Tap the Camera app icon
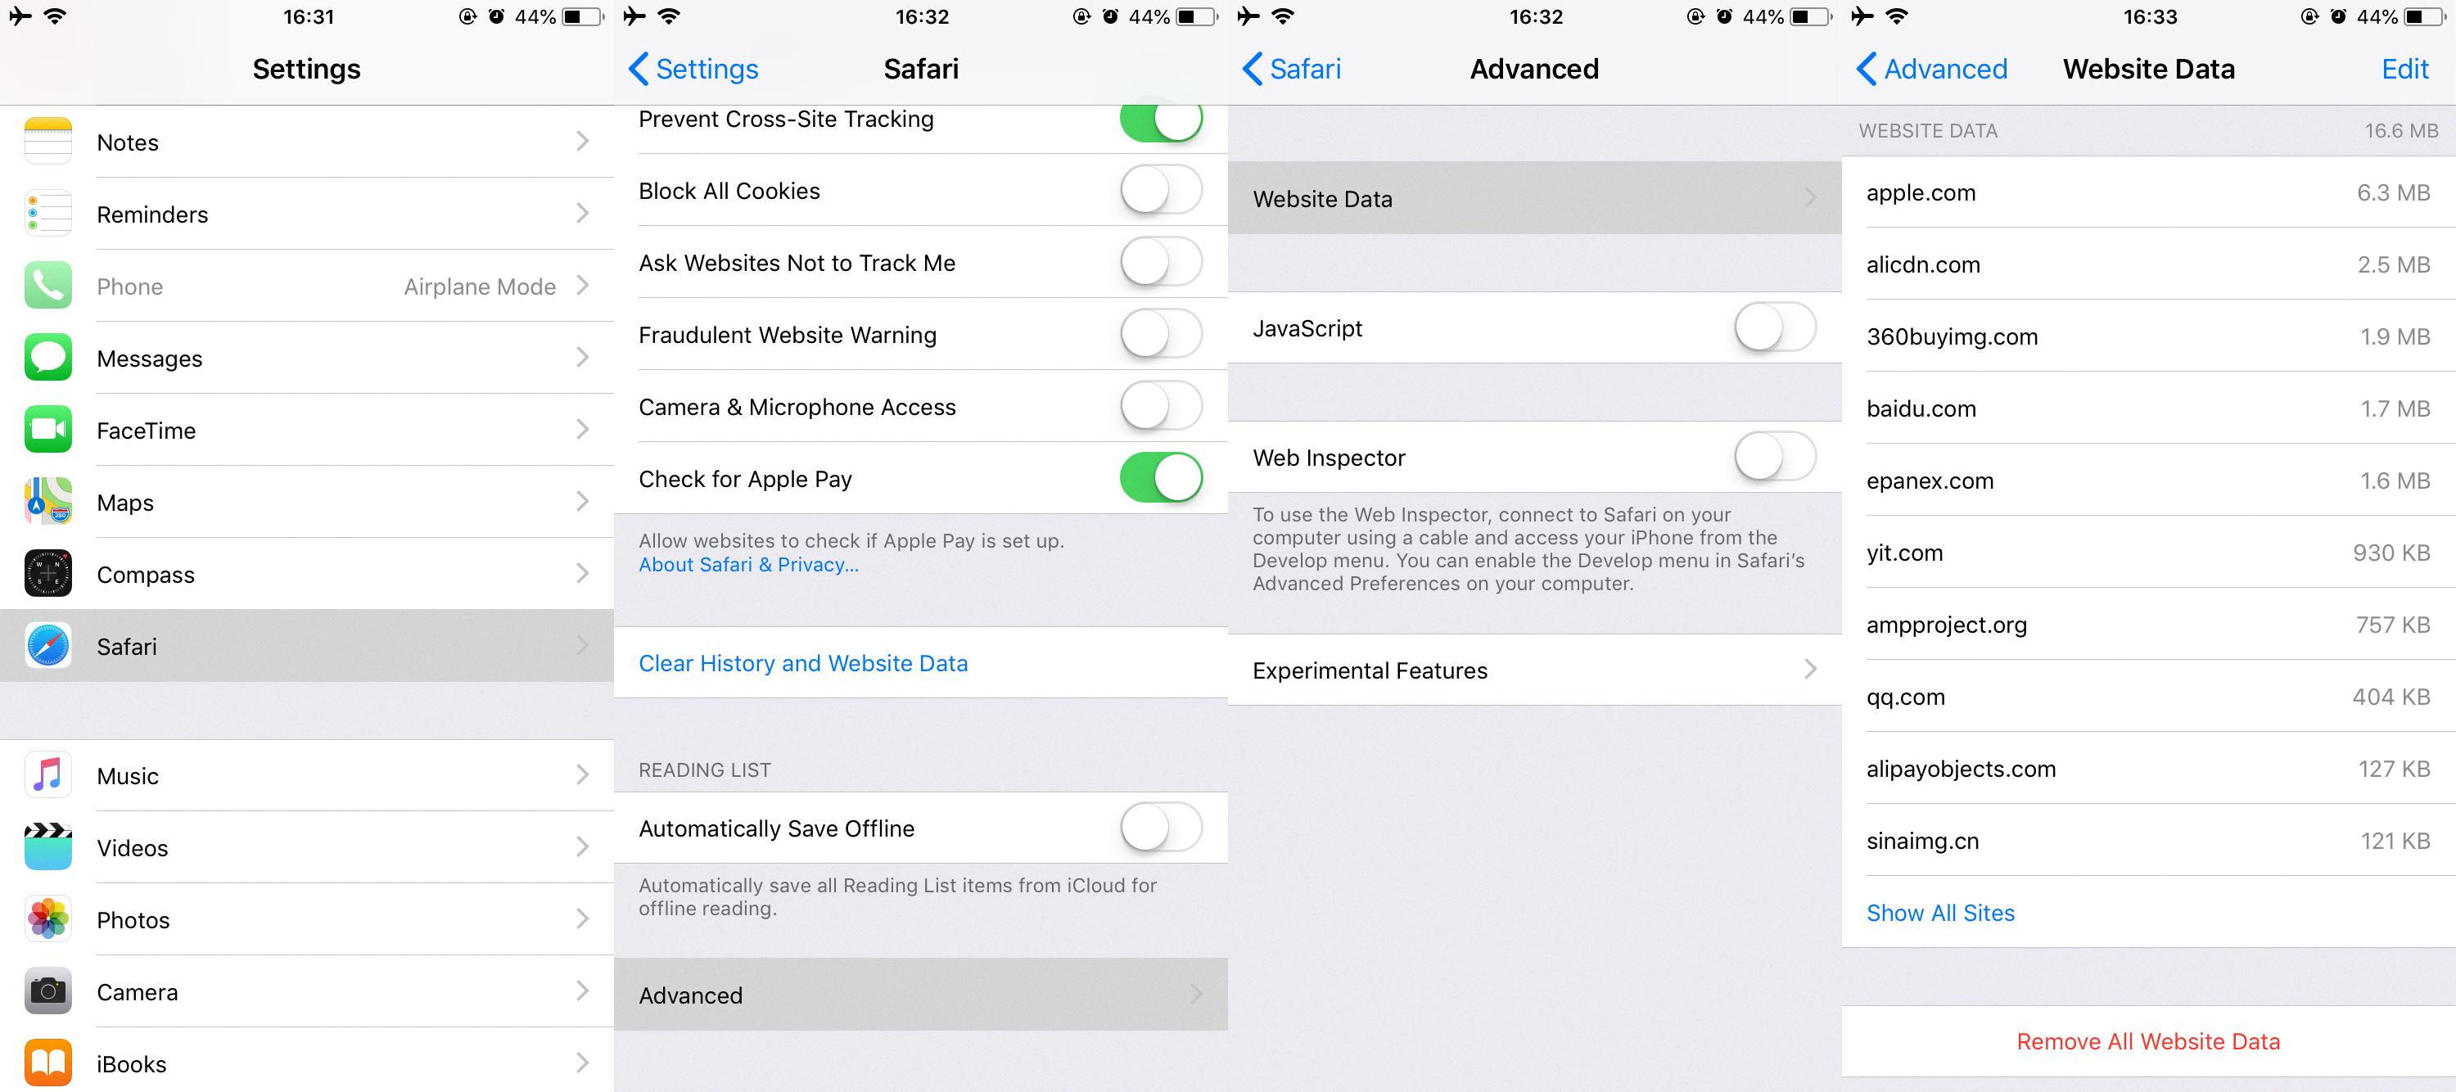Image resolution: width=2456 pixels, height=1092 pixels. [x=45, y=990]
